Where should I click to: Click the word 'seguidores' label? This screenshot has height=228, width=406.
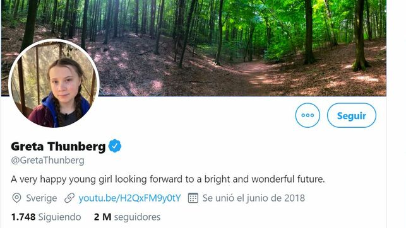[137, 217]
